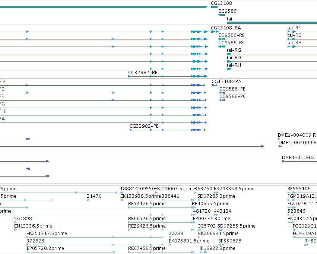This screenshot has width=317, height=254.
Task: Select EST EK220003.5prime
Action: [x=175, y=189]
